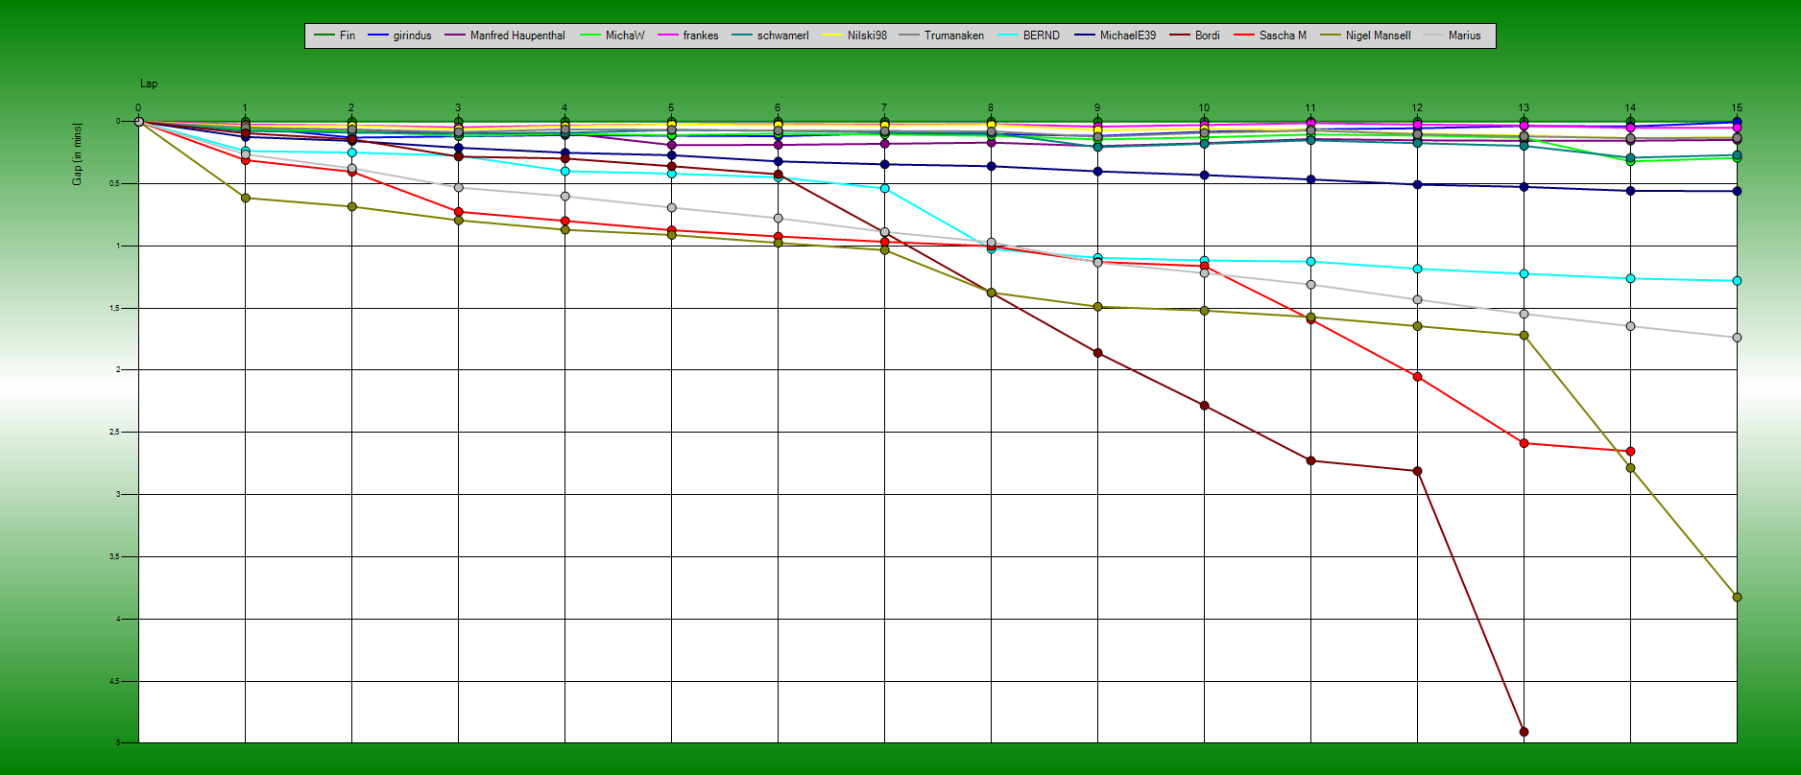Click MichaelE39's navy lap 10 data point
The width and height of the screenshot is (1801, 775).
pyautogui.click(x=1204, y=175)
